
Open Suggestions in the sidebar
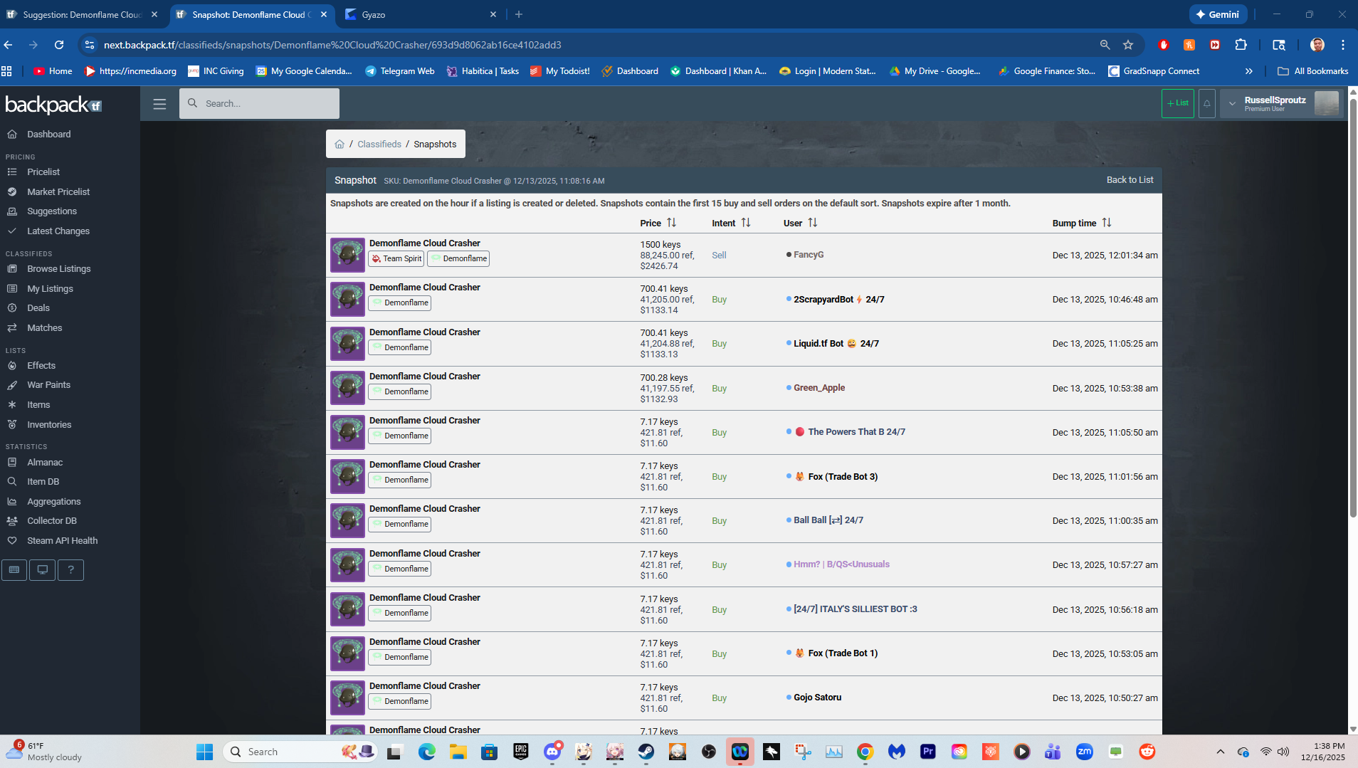(x=52, y=211)
